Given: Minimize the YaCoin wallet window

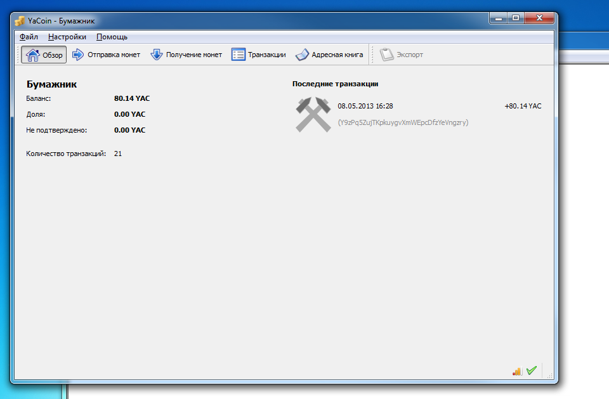Looking at the screenshot, I should coord(499,19).
